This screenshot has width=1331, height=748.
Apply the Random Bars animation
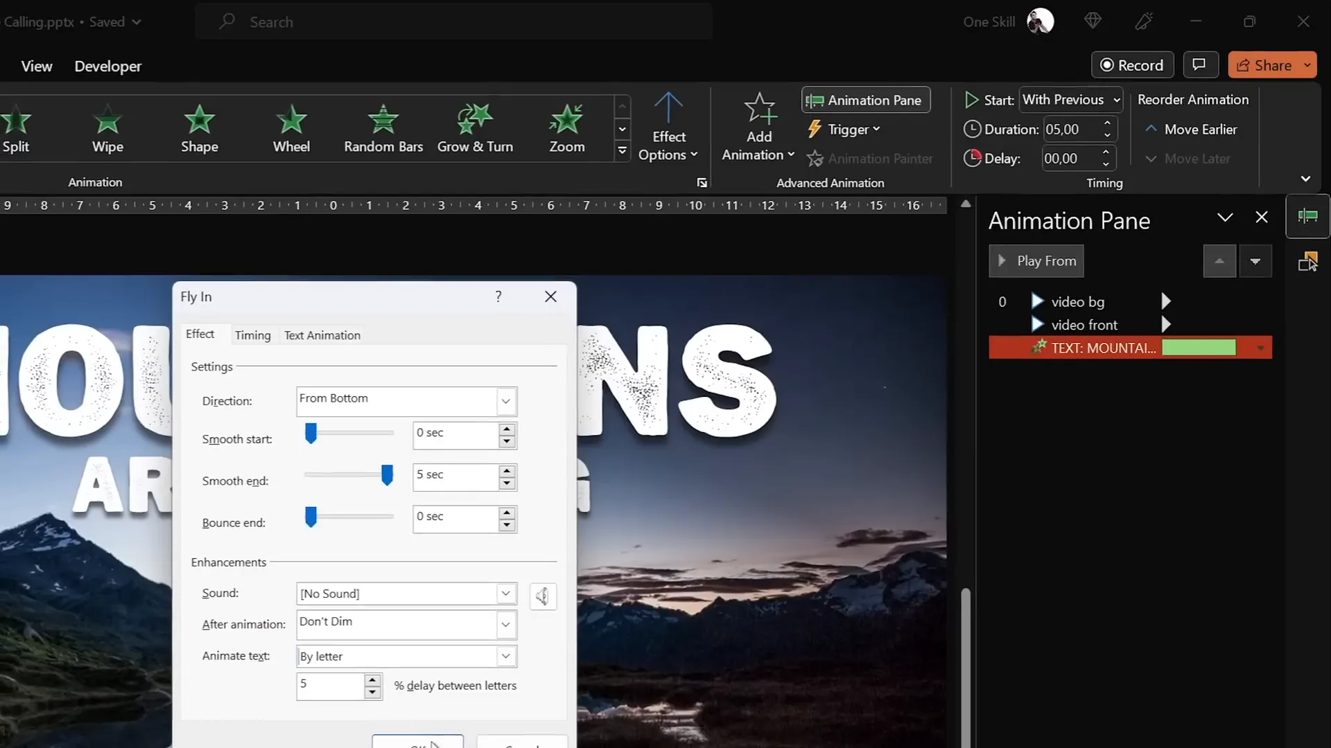(383, 129)
